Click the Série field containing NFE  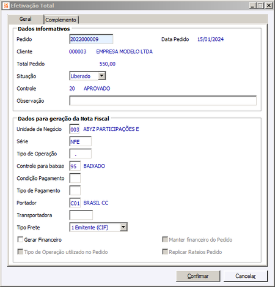tap(80, 141)
